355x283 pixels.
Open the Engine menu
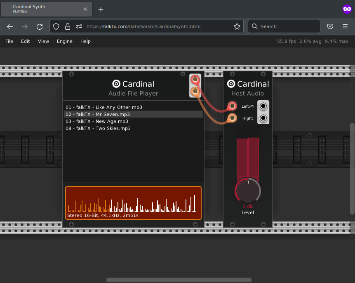[64, 41]
